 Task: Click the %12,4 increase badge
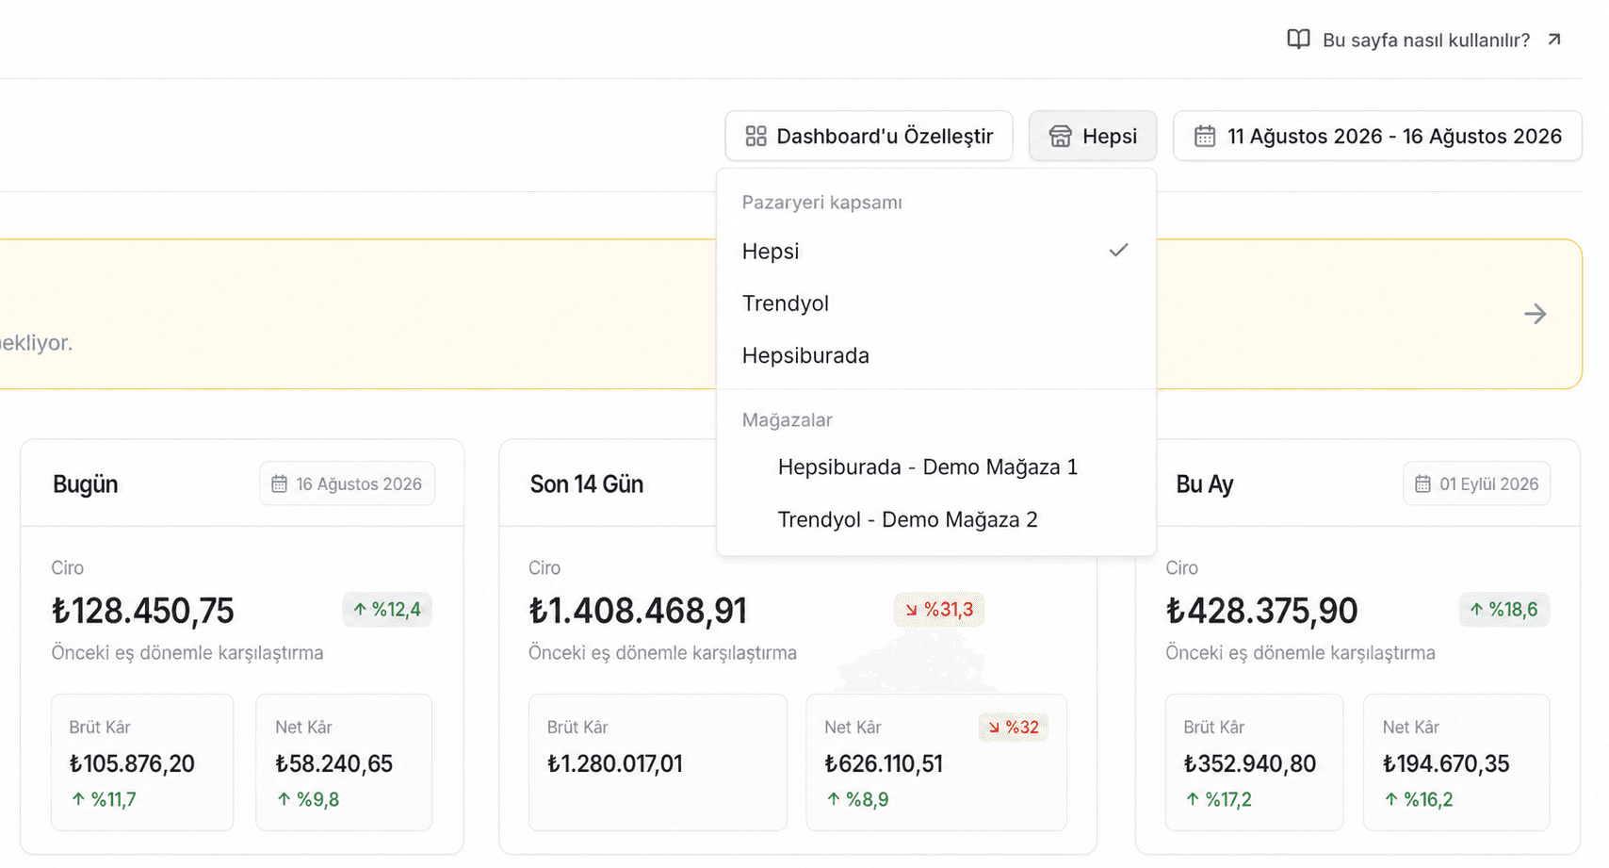click(x=387, y=610)
